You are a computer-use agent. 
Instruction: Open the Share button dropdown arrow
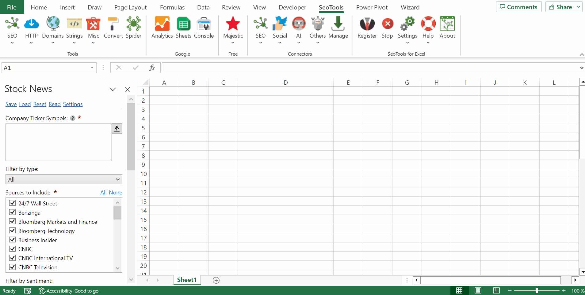579,7
